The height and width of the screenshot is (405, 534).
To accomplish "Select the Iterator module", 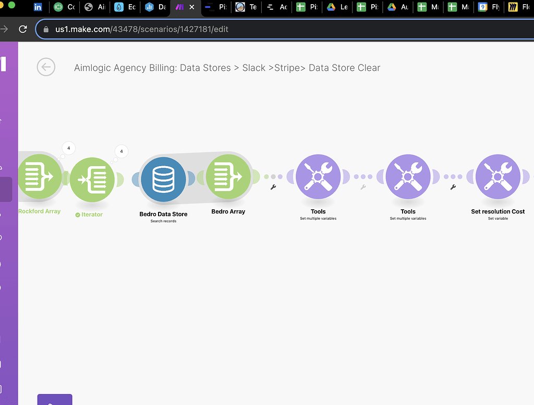I will tap(93, 179).
